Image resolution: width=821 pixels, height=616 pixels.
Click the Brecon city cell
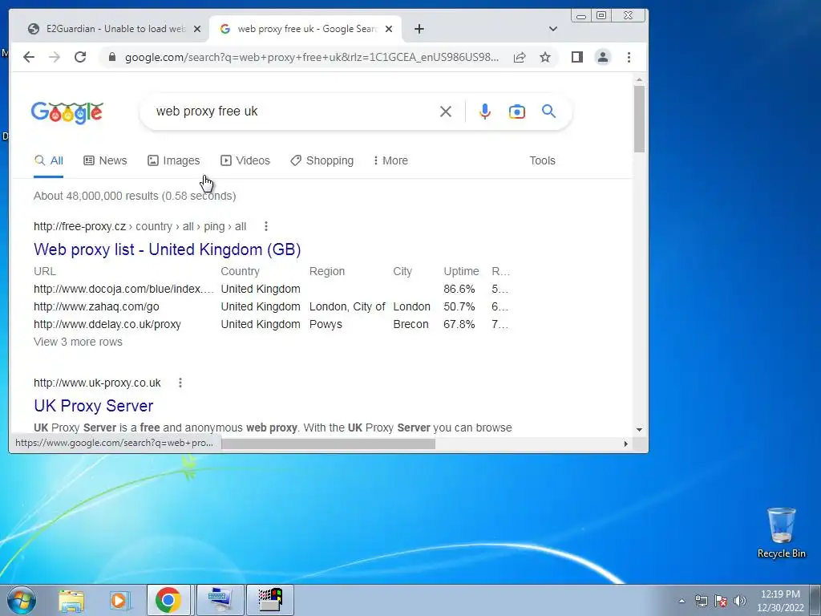pyautogui.click(x=411, y=324)
